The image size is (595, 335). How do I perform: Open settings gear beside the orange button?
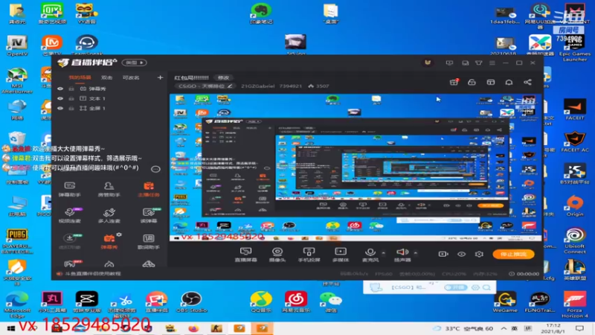click(x=479, y=254)
